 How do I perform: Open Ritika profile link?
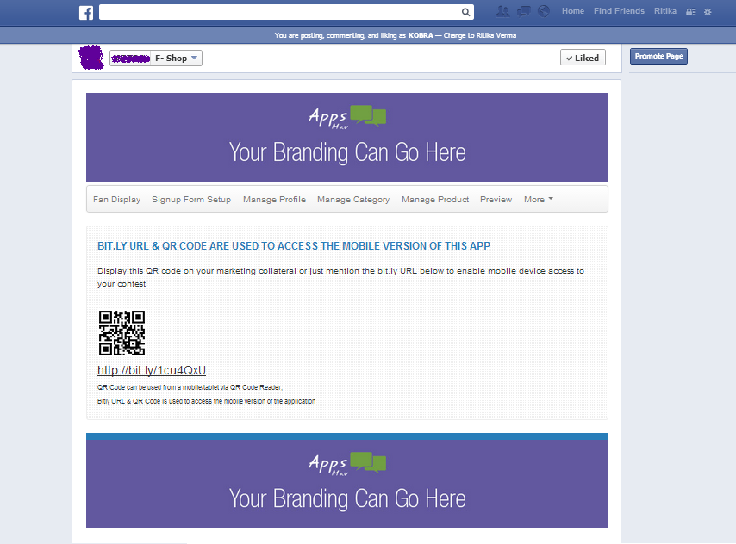click(665, 11)
